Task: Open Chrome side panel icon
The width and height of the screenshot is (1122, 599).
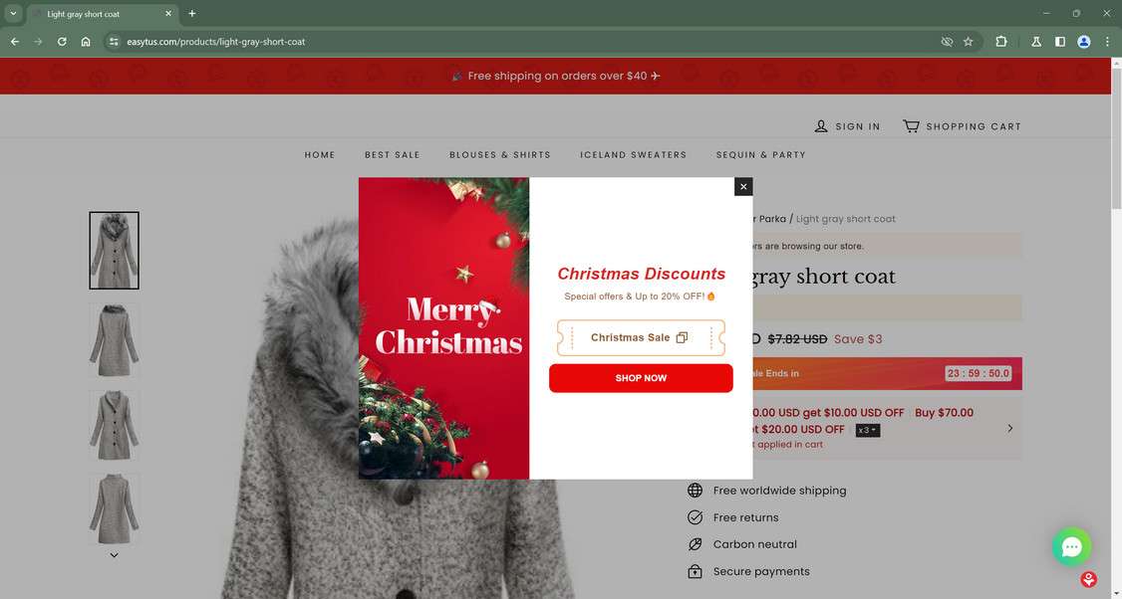Action: coord(1060,42)
